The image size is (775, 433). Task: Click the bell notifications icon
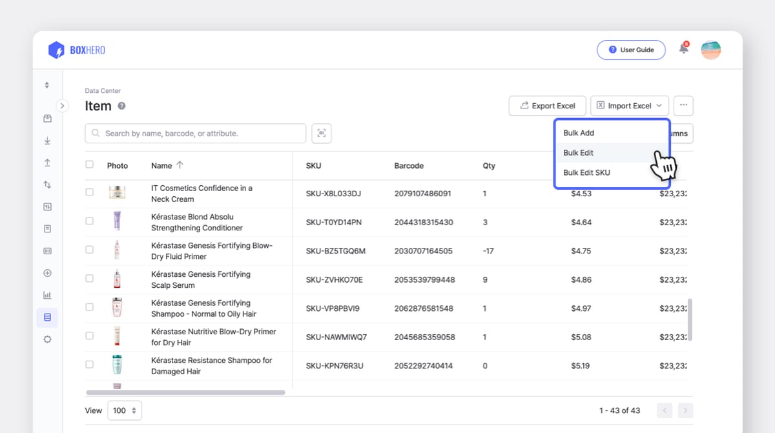pyautogui.click(x=683, y=48)
